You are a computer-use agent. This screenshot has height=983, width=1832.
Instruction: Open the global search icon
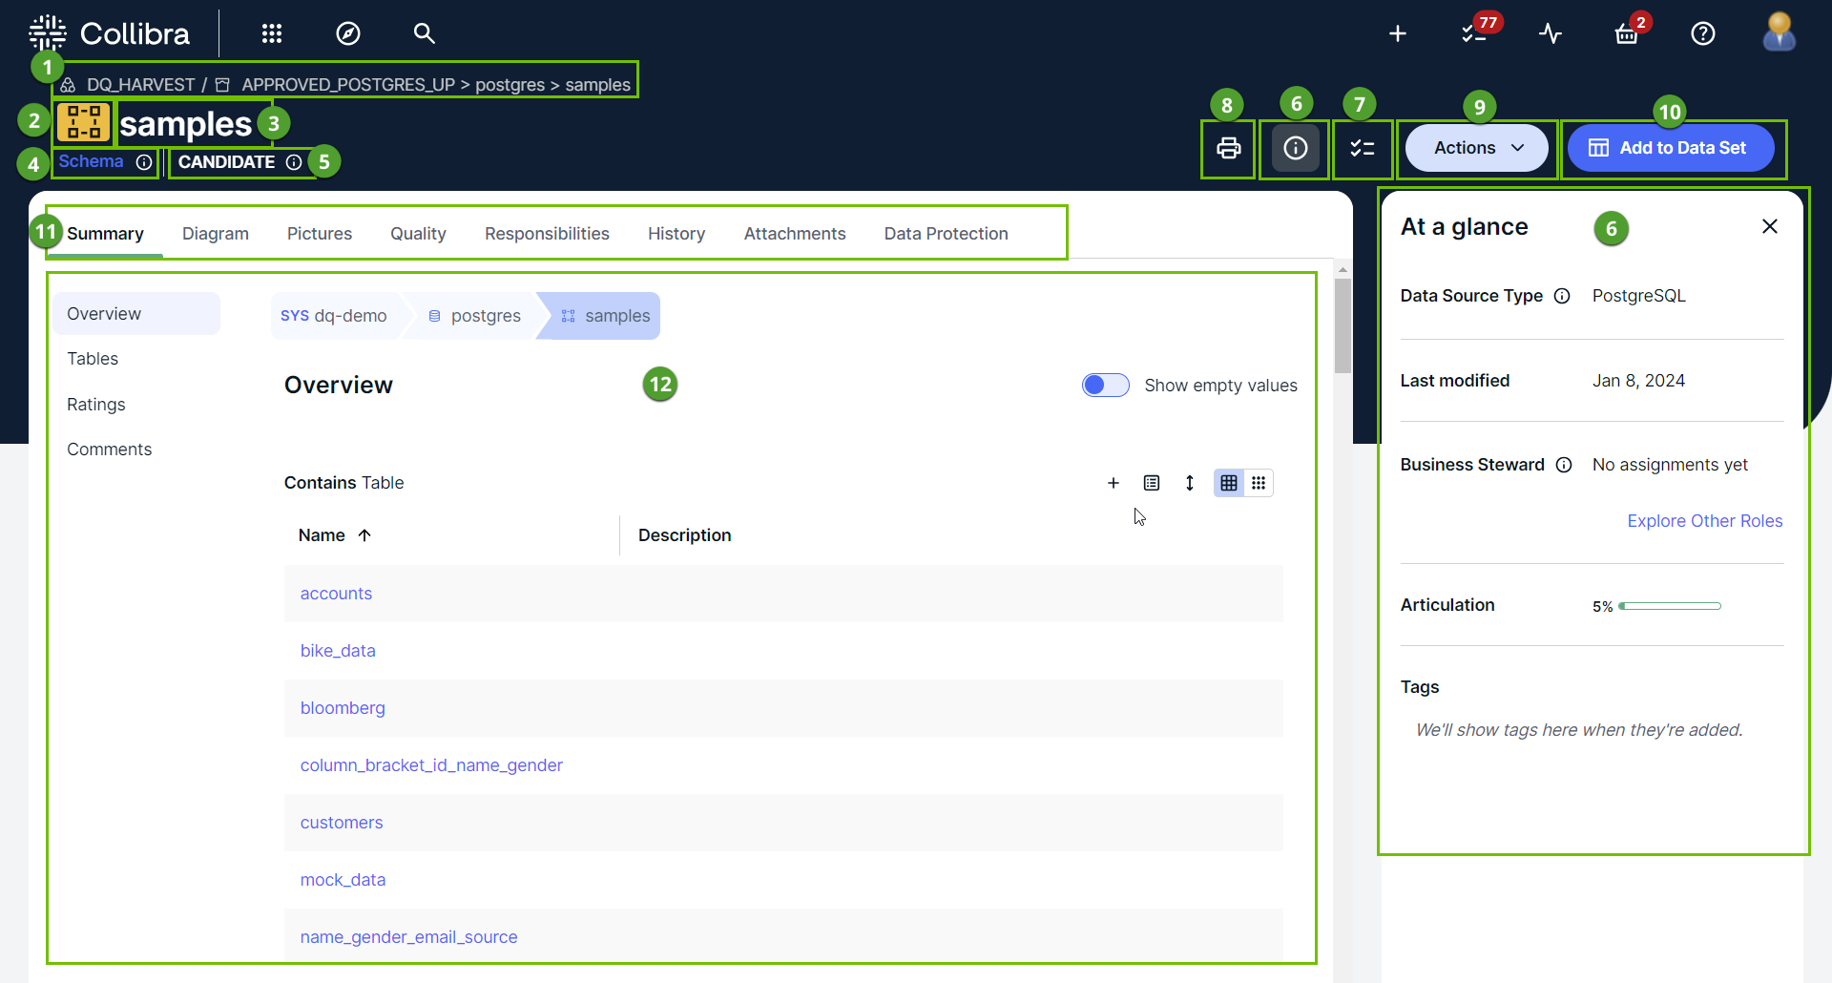click(x=424, y=34)
